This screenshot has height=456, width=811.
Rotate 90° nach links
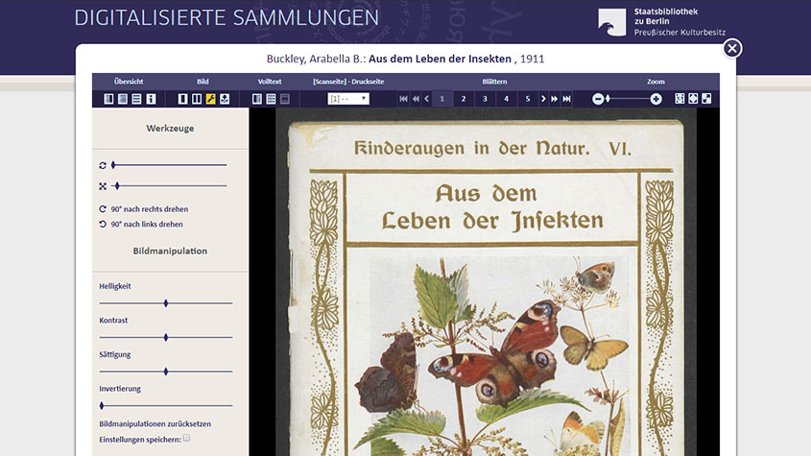(x=141, y=224)
